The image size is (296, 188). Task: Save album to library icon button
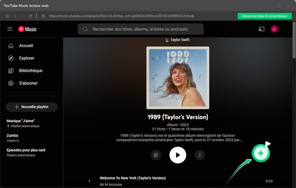[156, 155]
